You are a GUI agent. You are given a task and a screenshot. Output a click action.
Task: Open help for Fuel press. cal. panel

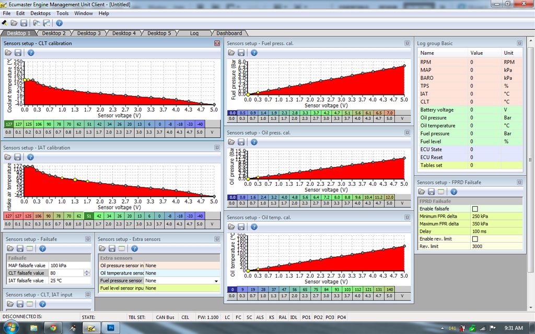(254, 53)
